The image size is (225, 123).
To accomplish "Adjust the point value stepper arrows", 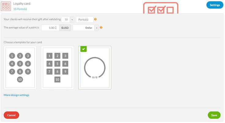I will [x=56, y=28].
